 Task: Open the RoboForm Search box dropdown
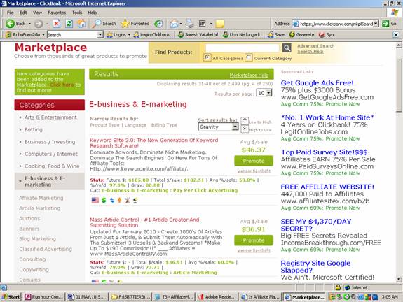(100, 35)
